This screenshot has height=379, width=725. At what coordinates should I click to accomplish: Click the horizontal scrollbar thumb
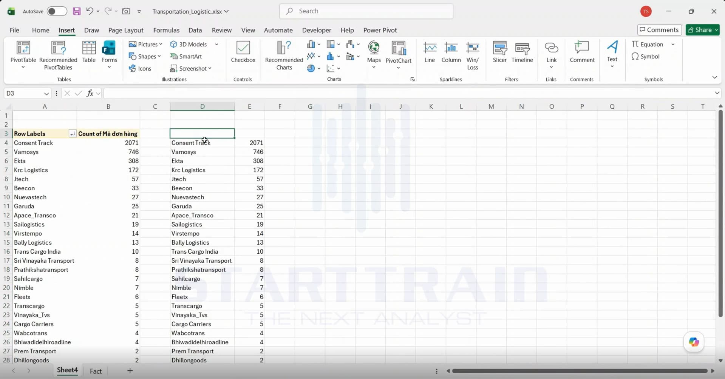point(580,371)
